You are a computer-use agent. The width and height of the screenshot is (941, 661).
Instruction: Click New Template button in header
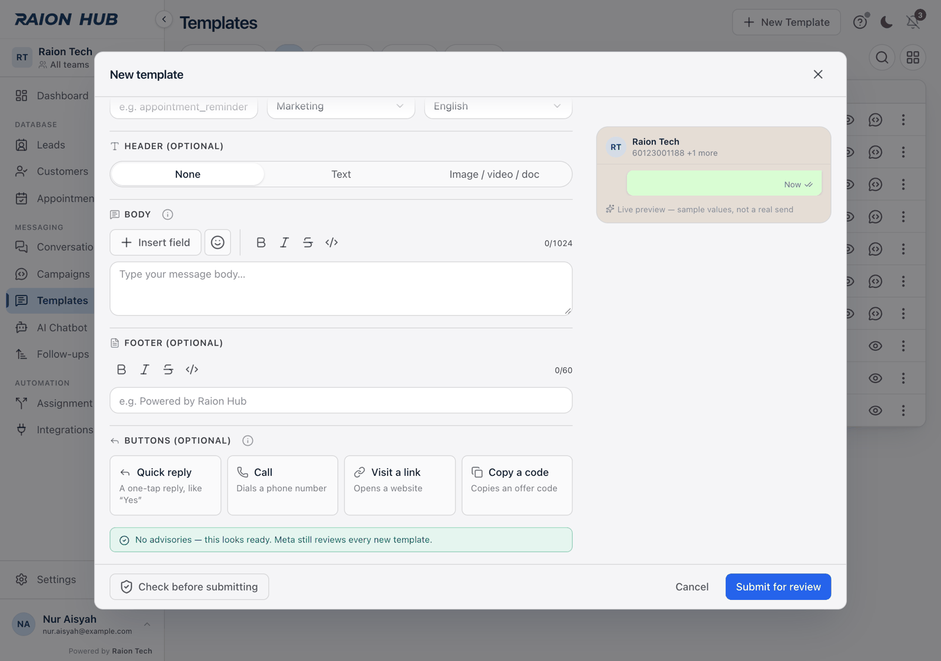pyautogui.click(x=786, y=22)
